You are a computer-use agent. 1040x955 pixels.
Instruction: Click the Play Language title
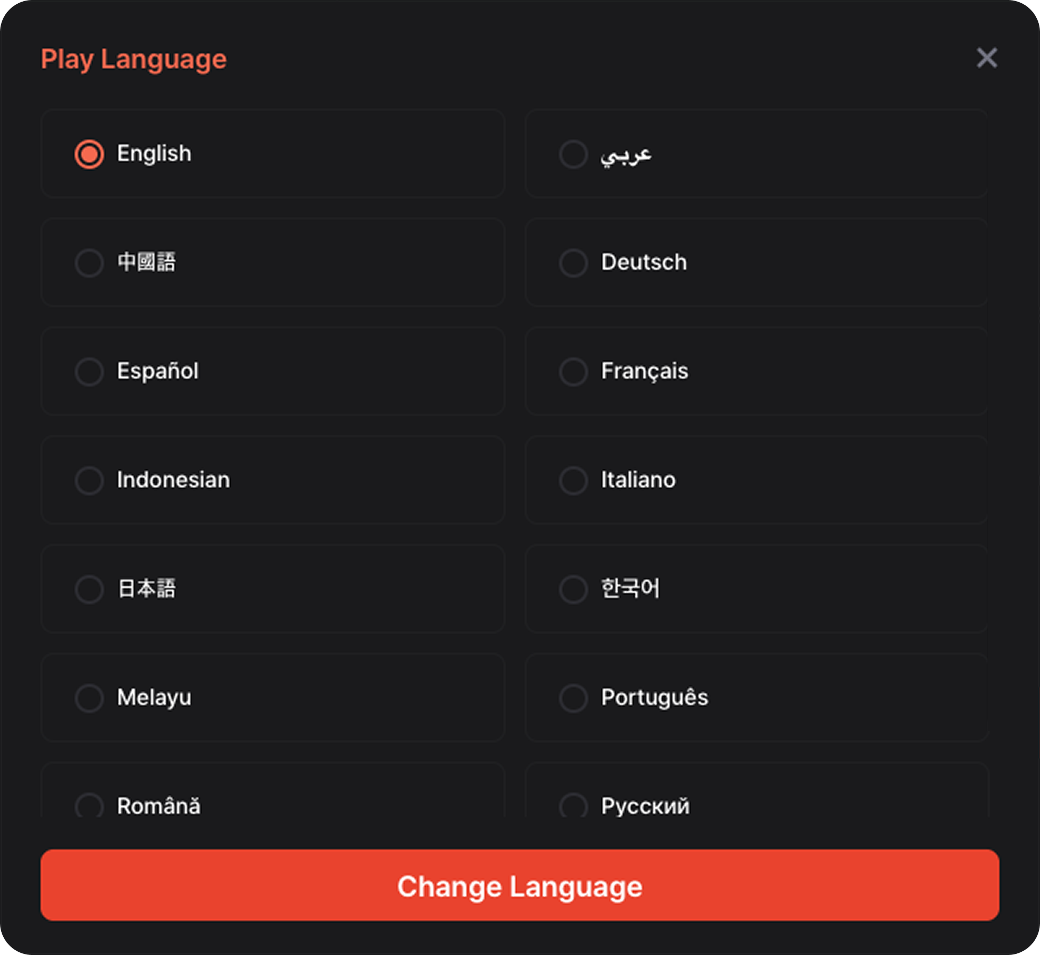(x=134, y=59)
